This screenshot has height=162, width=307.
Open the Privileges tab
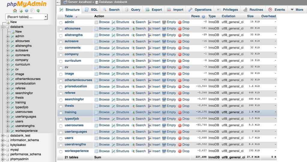coord(227,10)
